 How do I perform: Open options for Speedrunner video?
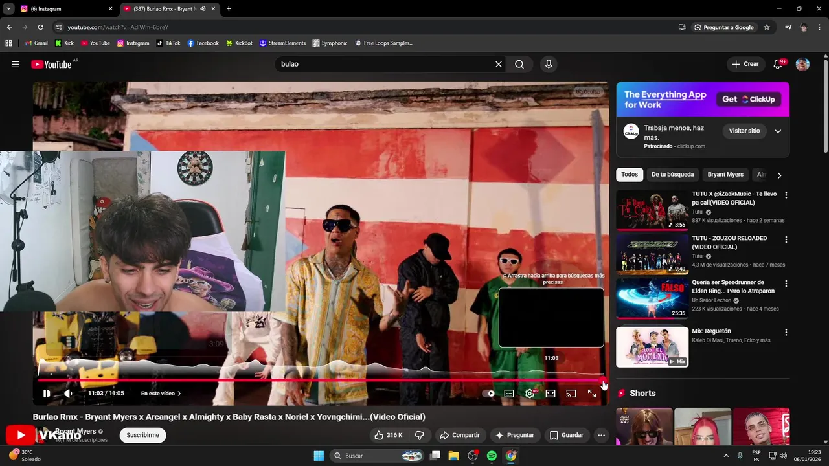coord(786,283)
